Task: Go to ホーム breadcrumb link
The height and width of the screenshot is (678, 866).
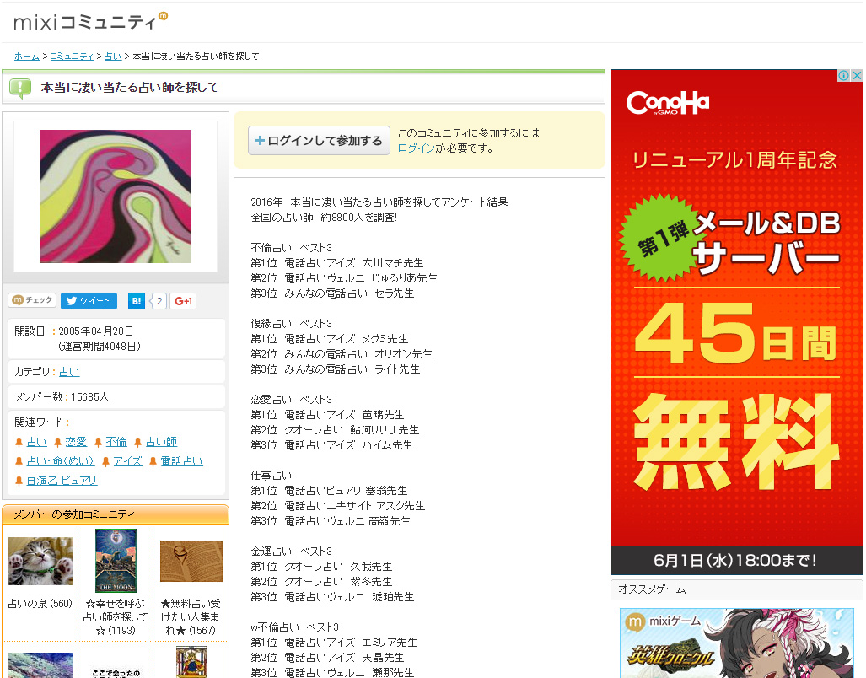Action: (26, 56)
